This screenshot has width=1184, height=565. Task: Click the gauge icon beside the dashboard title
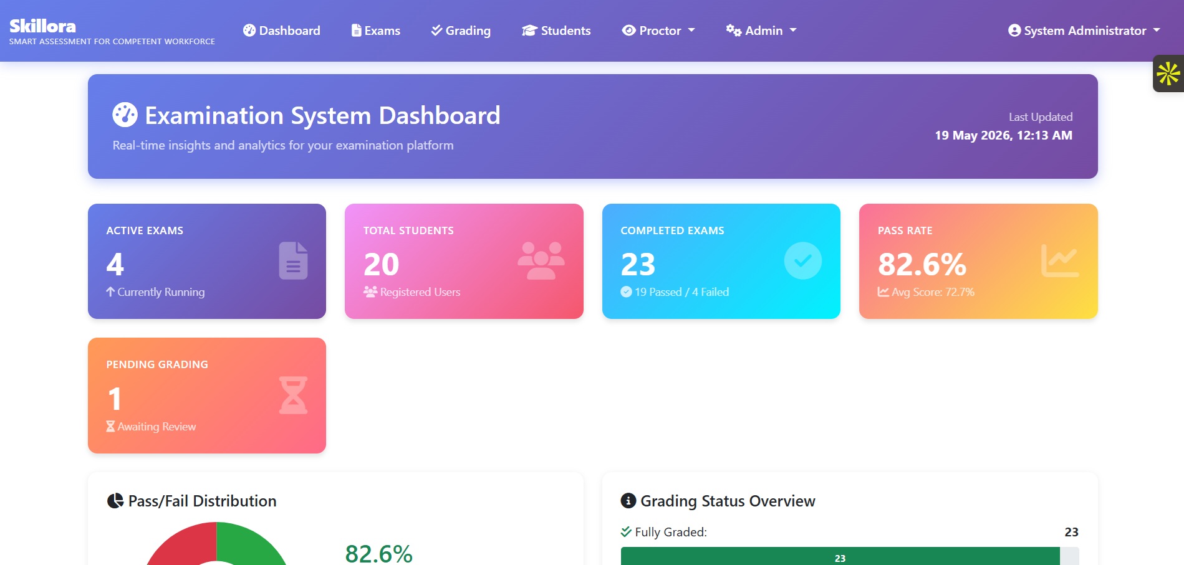[125, 115]
